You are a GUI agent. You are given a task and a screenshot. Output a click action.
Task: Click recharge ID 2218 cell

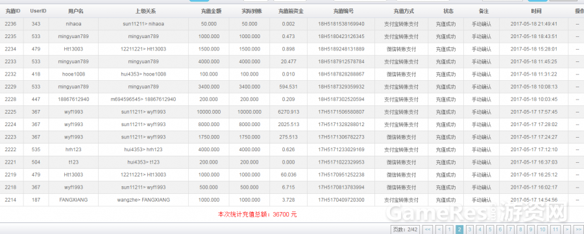(11, 188)
